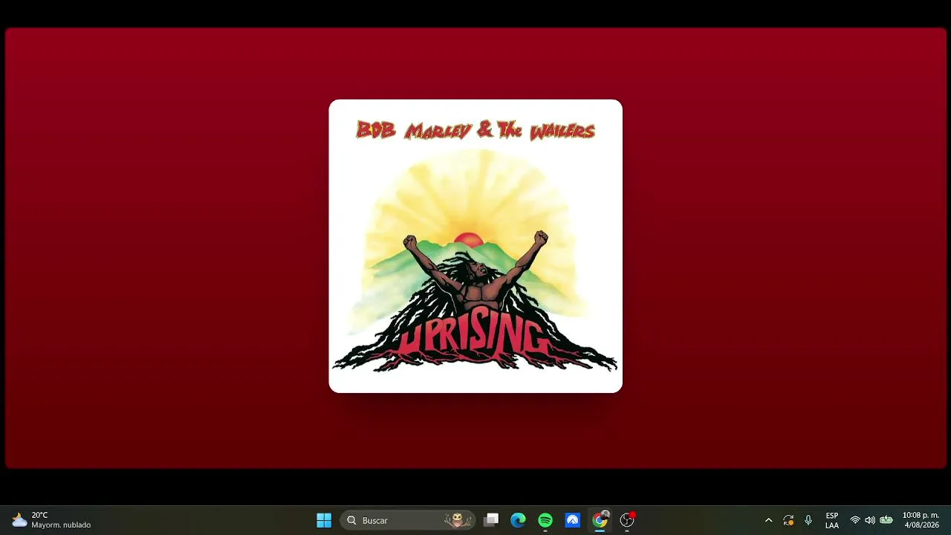
Task: Switch to the Google Chrome taskbar icon
Action: pos(600,520)
